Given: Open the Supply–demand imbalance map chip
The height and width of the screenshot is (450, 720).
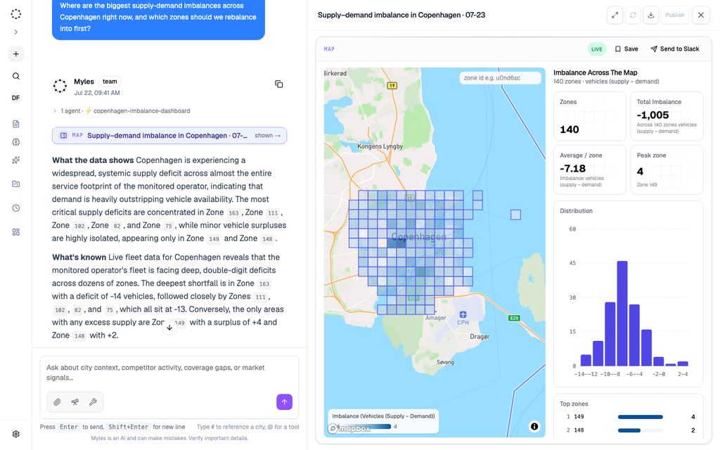Looking at the screenshot, I should [169, 136].
